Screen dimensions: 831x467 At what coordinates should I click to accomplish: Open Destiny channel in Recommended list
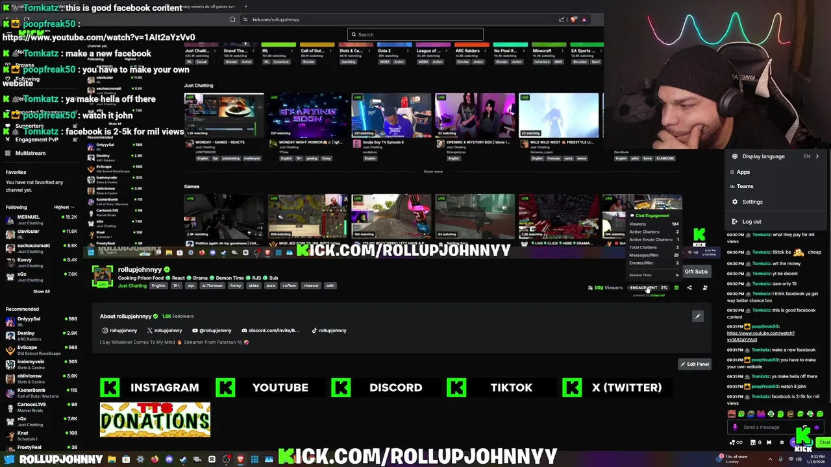(x=40, y=336)
